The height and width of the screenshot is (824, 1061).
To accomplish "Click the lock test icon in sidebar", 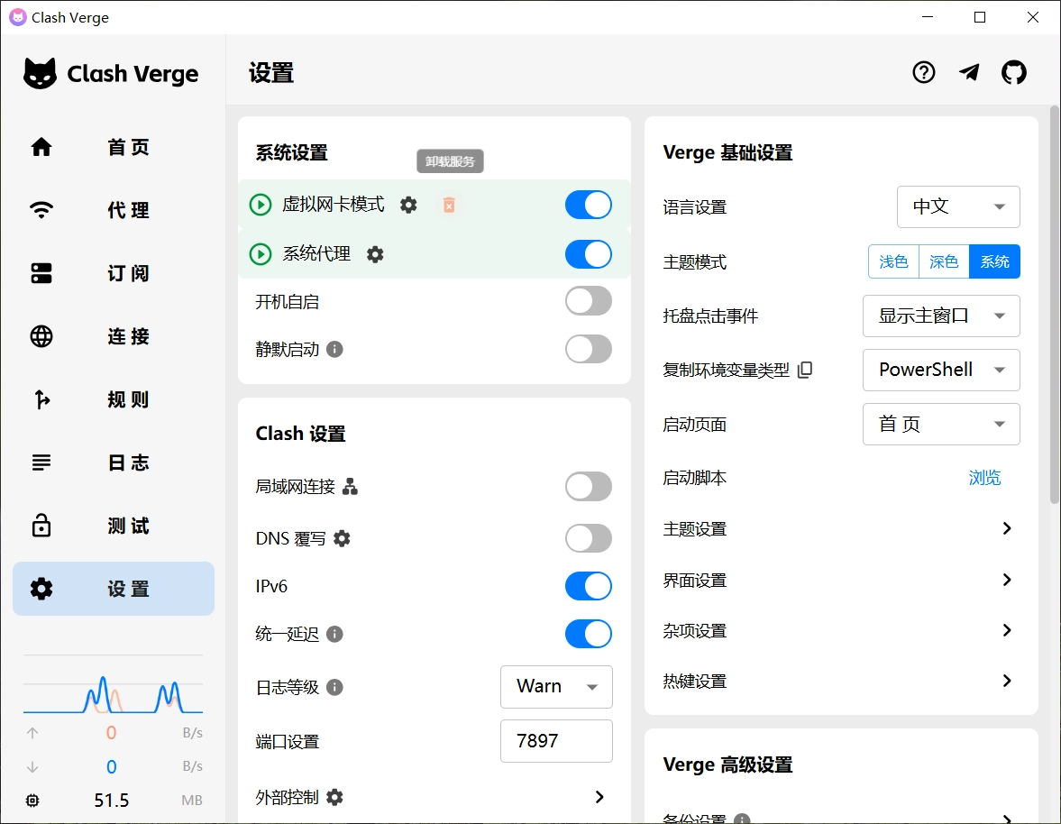I will point(41,526).
